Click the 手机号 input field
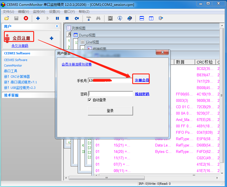 (110, 80)
